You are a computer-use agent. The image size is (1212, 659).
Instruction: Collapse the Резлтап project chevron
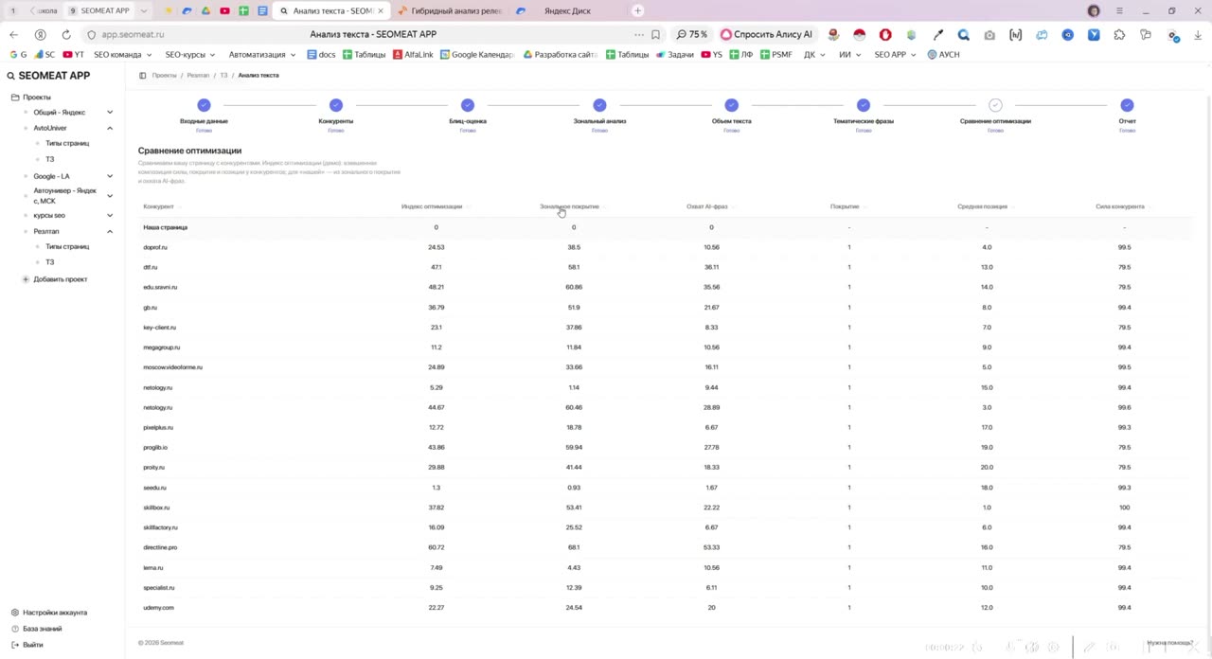pyautogui.click(x=110, y=231)
